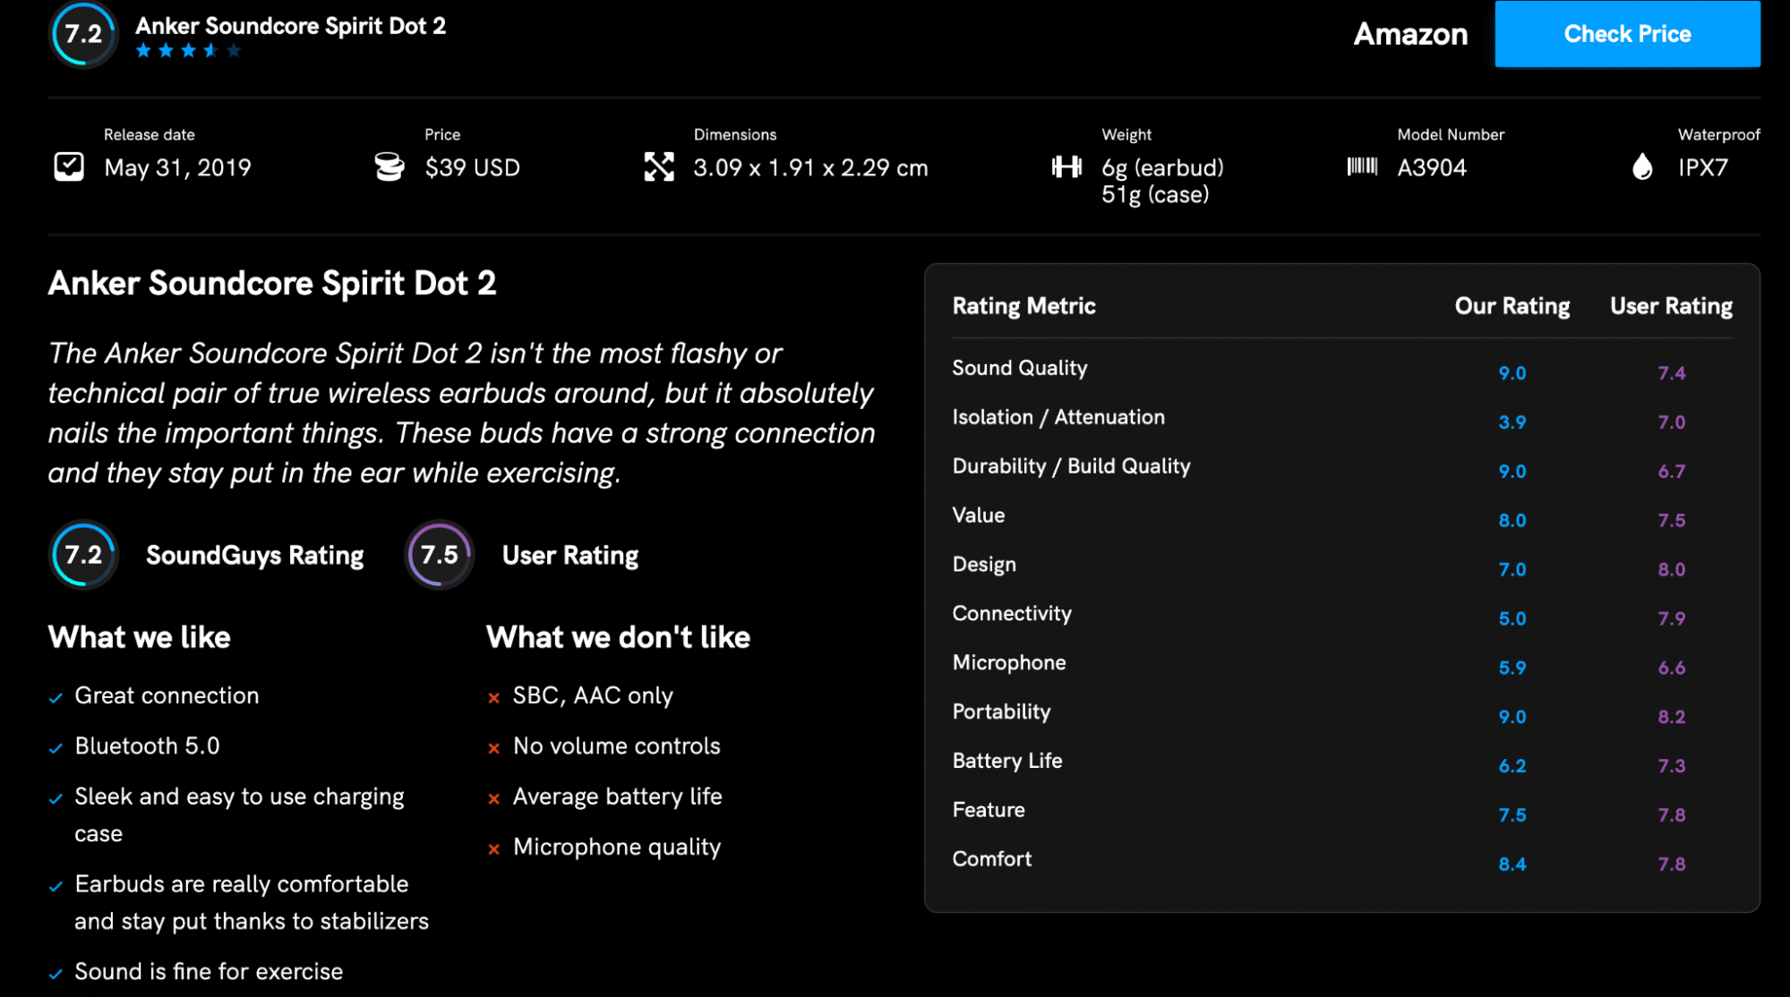Click the barcode icon beside Model Number

click(x=1362, y=166)
